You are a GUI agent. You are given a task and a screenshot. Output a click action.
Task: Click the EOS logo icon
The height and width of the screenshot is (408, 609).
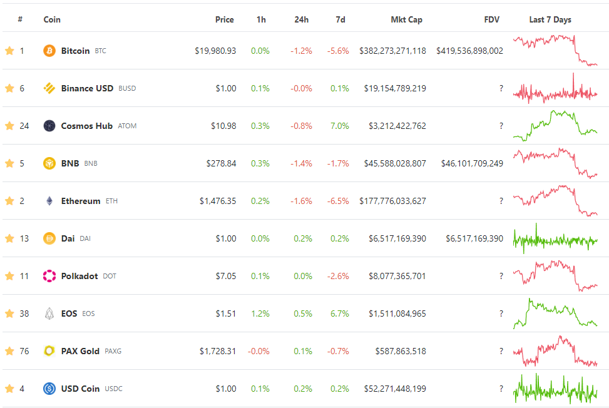49,314
